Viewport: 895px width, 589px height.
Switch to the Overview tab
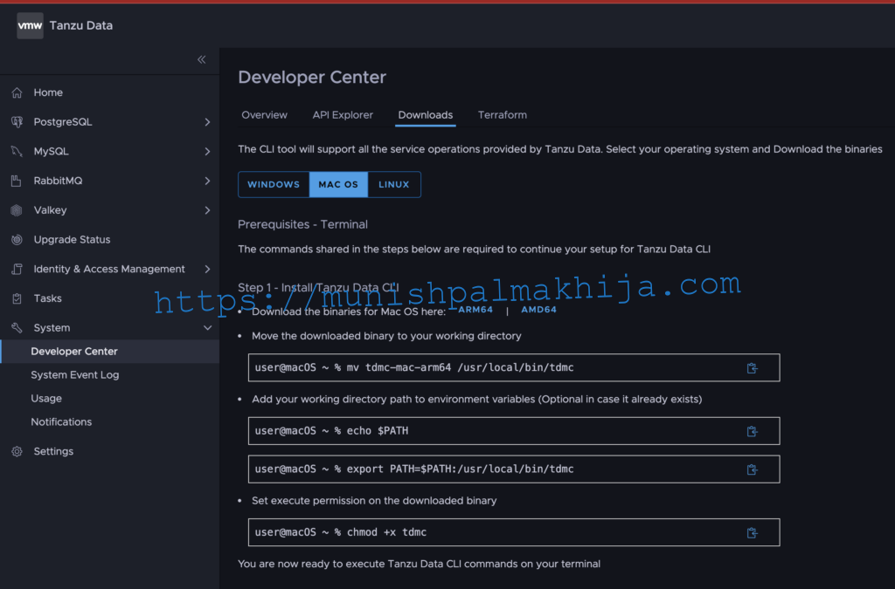pyautogui.click(x=264, y=115)
